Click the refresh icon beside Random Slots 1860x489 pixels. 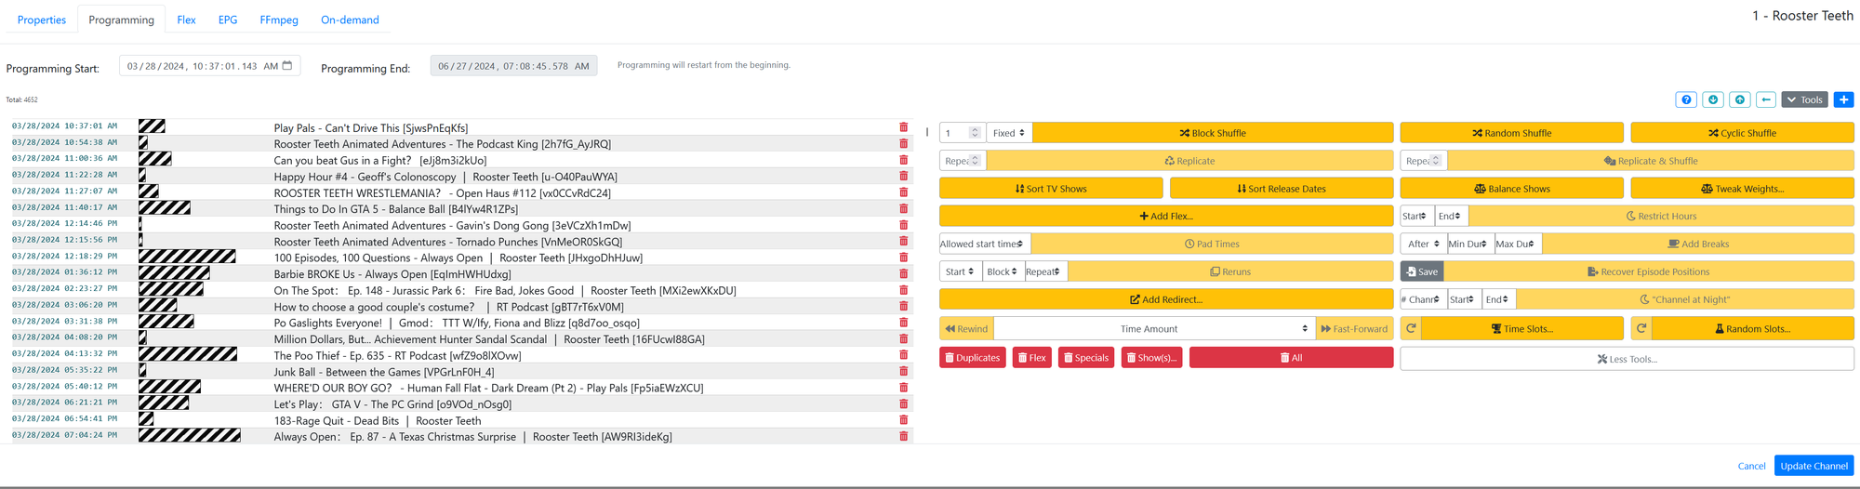pyautogui.click(x=1641, y=328)
